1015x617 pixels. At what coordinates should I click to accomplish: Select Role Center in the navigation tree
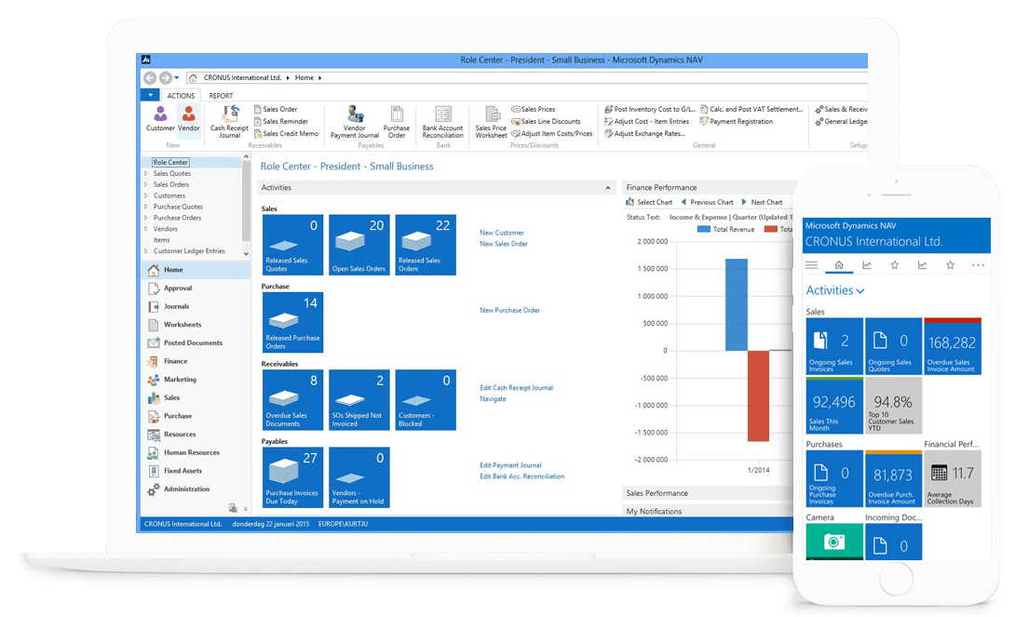pos(170,162)
